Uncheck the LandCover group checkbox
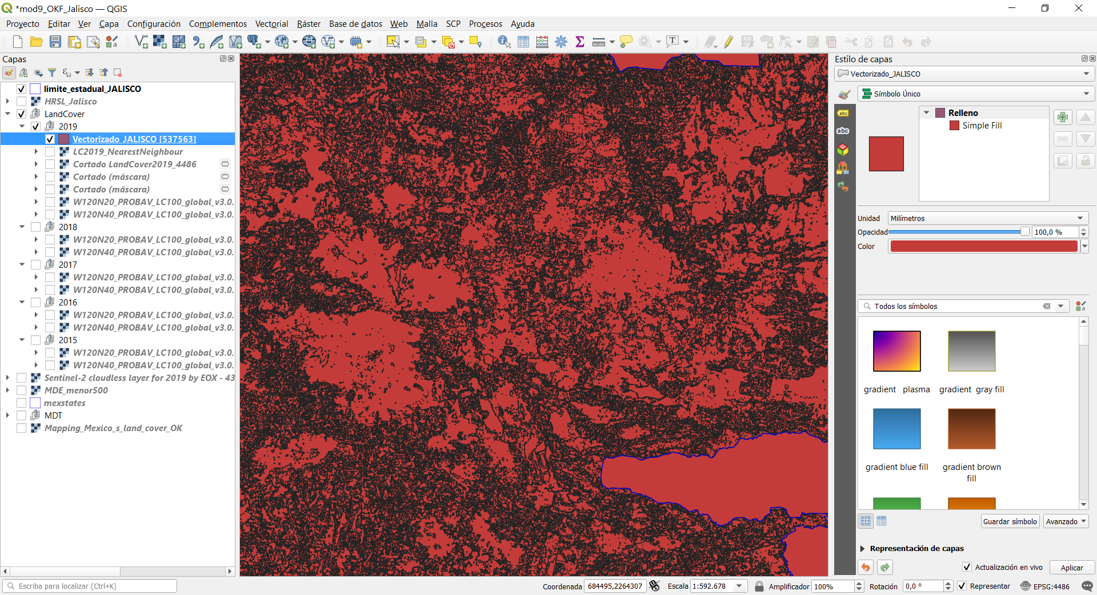1097x595 pixels. click(21, 114)
